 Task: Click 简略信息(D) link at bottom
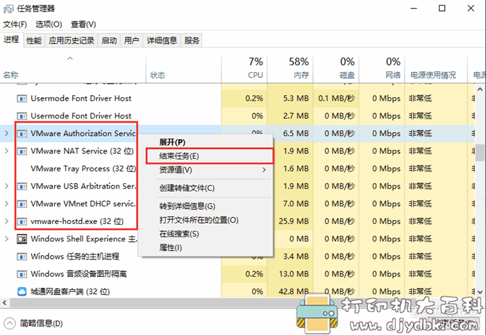(41, 323)
